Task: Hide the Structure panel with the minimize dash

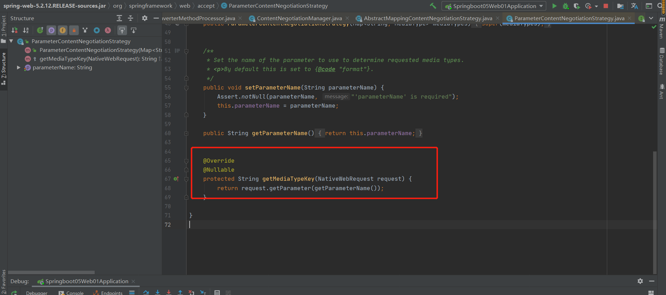Action: 156,18
